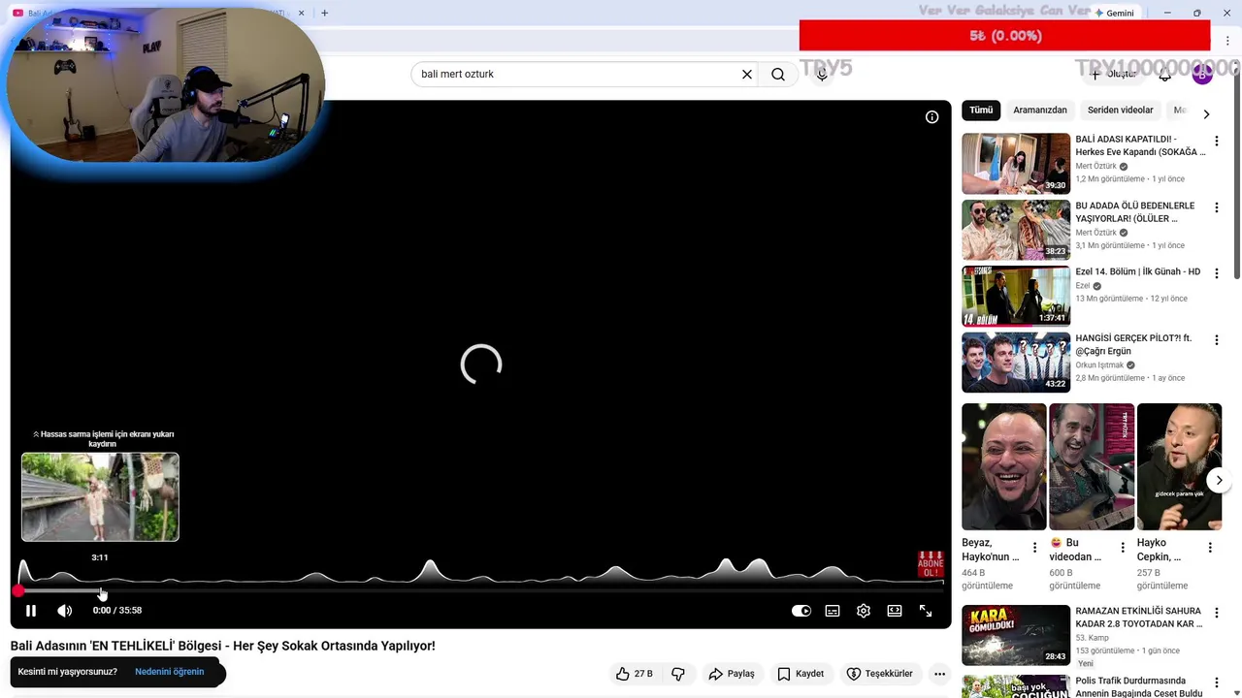The height and width of the screenshot is (698, 1242).
Task: Enter fullscreen mode in the player
Action: [926, 611]
